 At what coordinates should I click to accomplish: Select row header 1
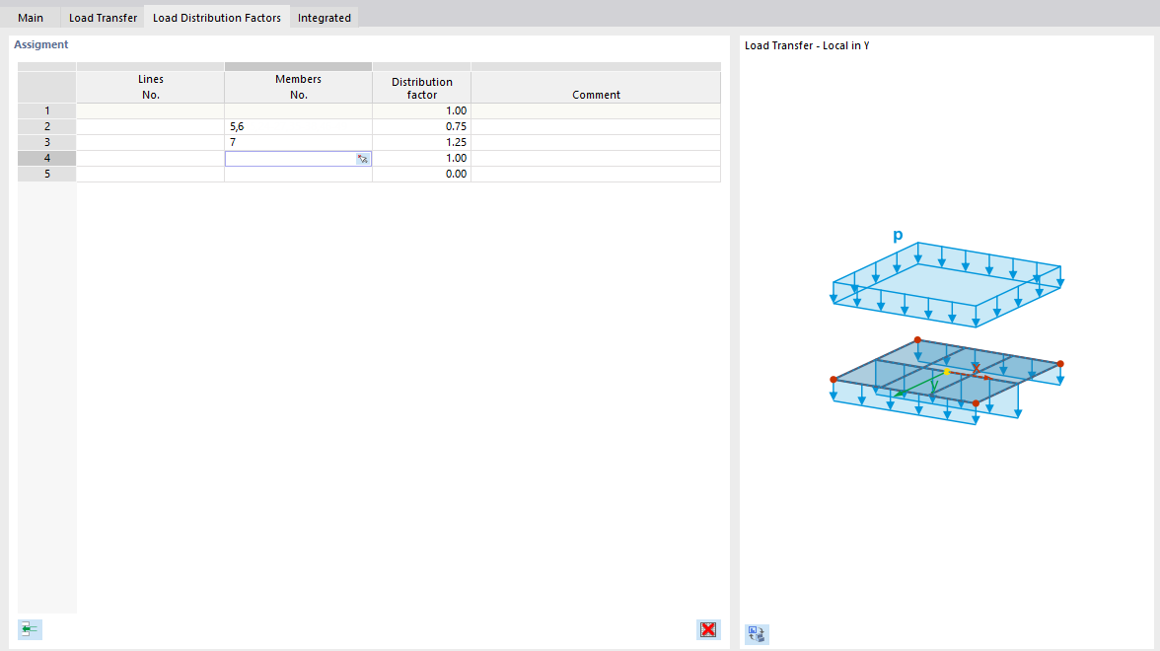46,110
